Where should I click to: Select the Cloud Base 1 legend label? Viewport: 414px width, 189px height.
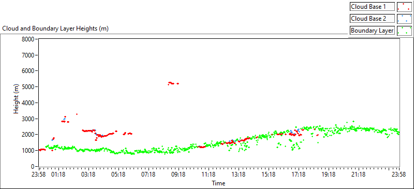[372, 7]
